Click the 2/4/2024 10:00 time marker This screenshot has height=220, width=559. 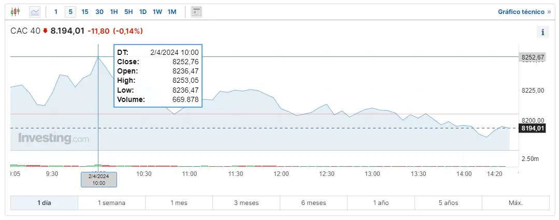98,180
